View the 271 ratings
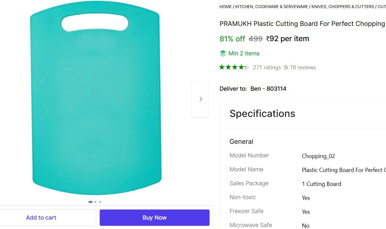The width and height of the screenshot is (386, 229). pyautogui.click(x=267, y=67)
